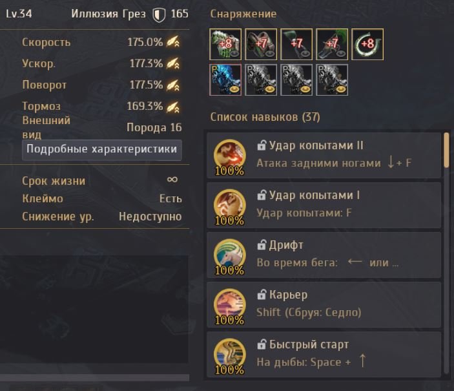Viewport: 454px width, 391px height.
Task: Open Подробные характеристики details button
Action: click(x=102, y=150)
